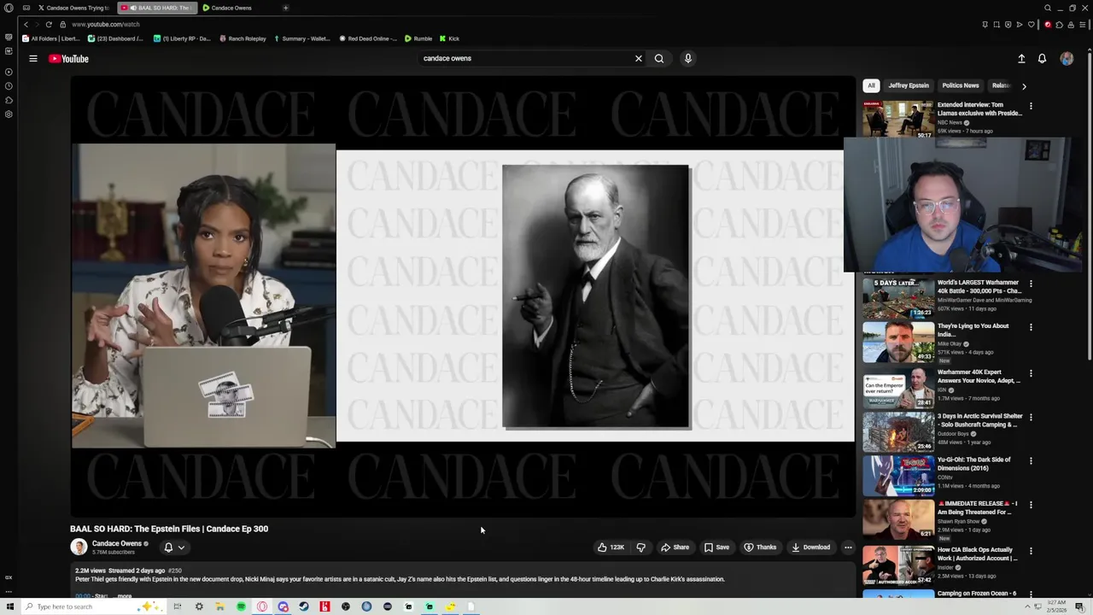Viewport: 1093px width, 615px height.
Task: Open 'How CIA Black Ops Actually Work' title
Action: click(x=978, y=554)
